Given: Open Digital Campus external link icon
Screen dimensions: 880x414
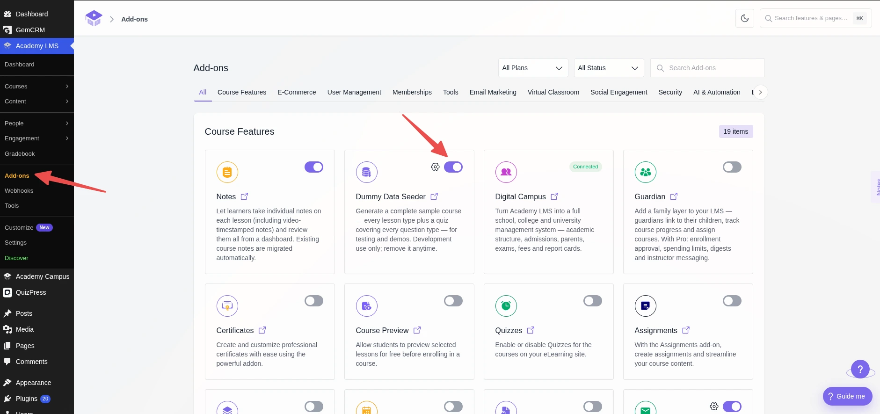Looking at the screenshot, I should [x=554, y=196].
